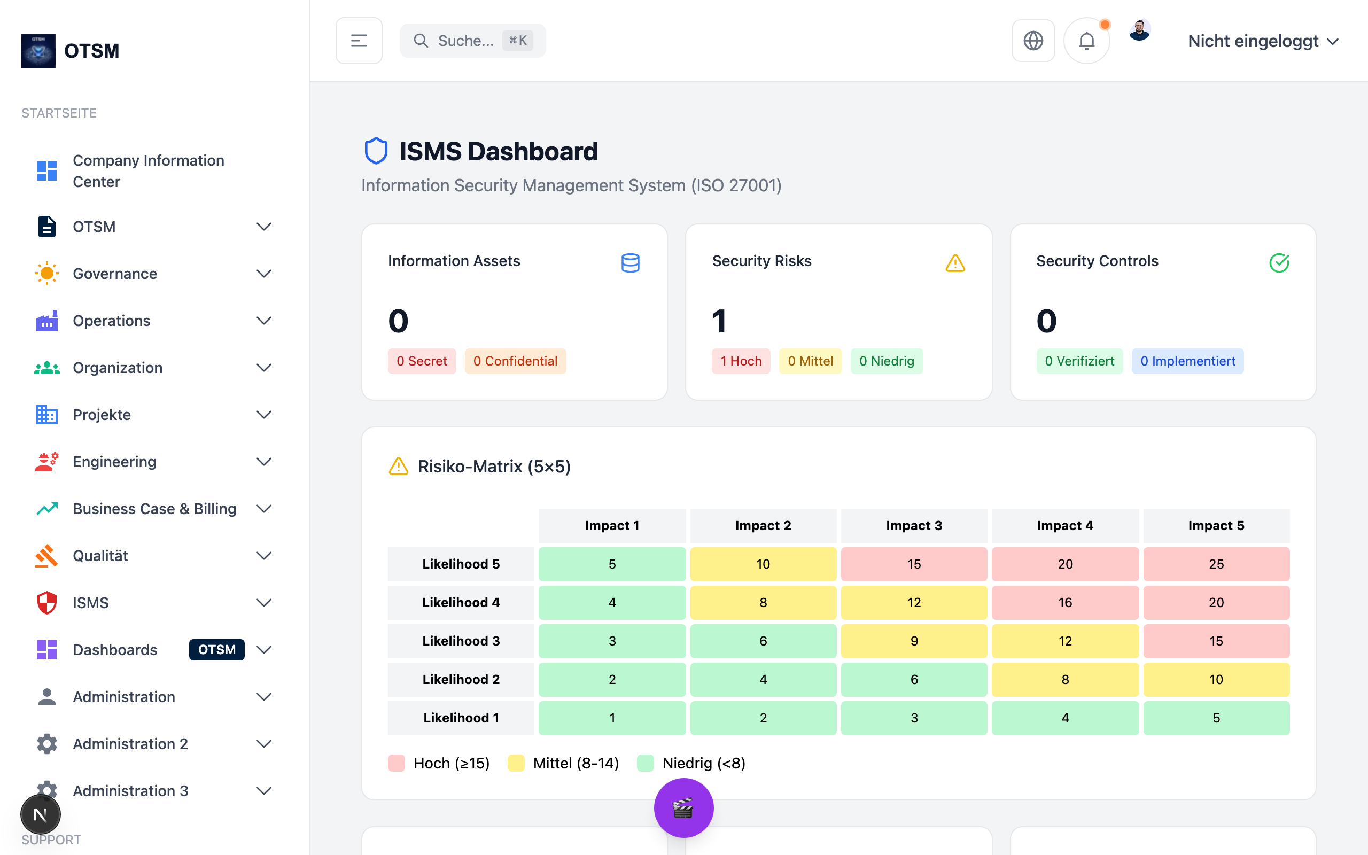Click the OTSM logo image

[38, 51]
